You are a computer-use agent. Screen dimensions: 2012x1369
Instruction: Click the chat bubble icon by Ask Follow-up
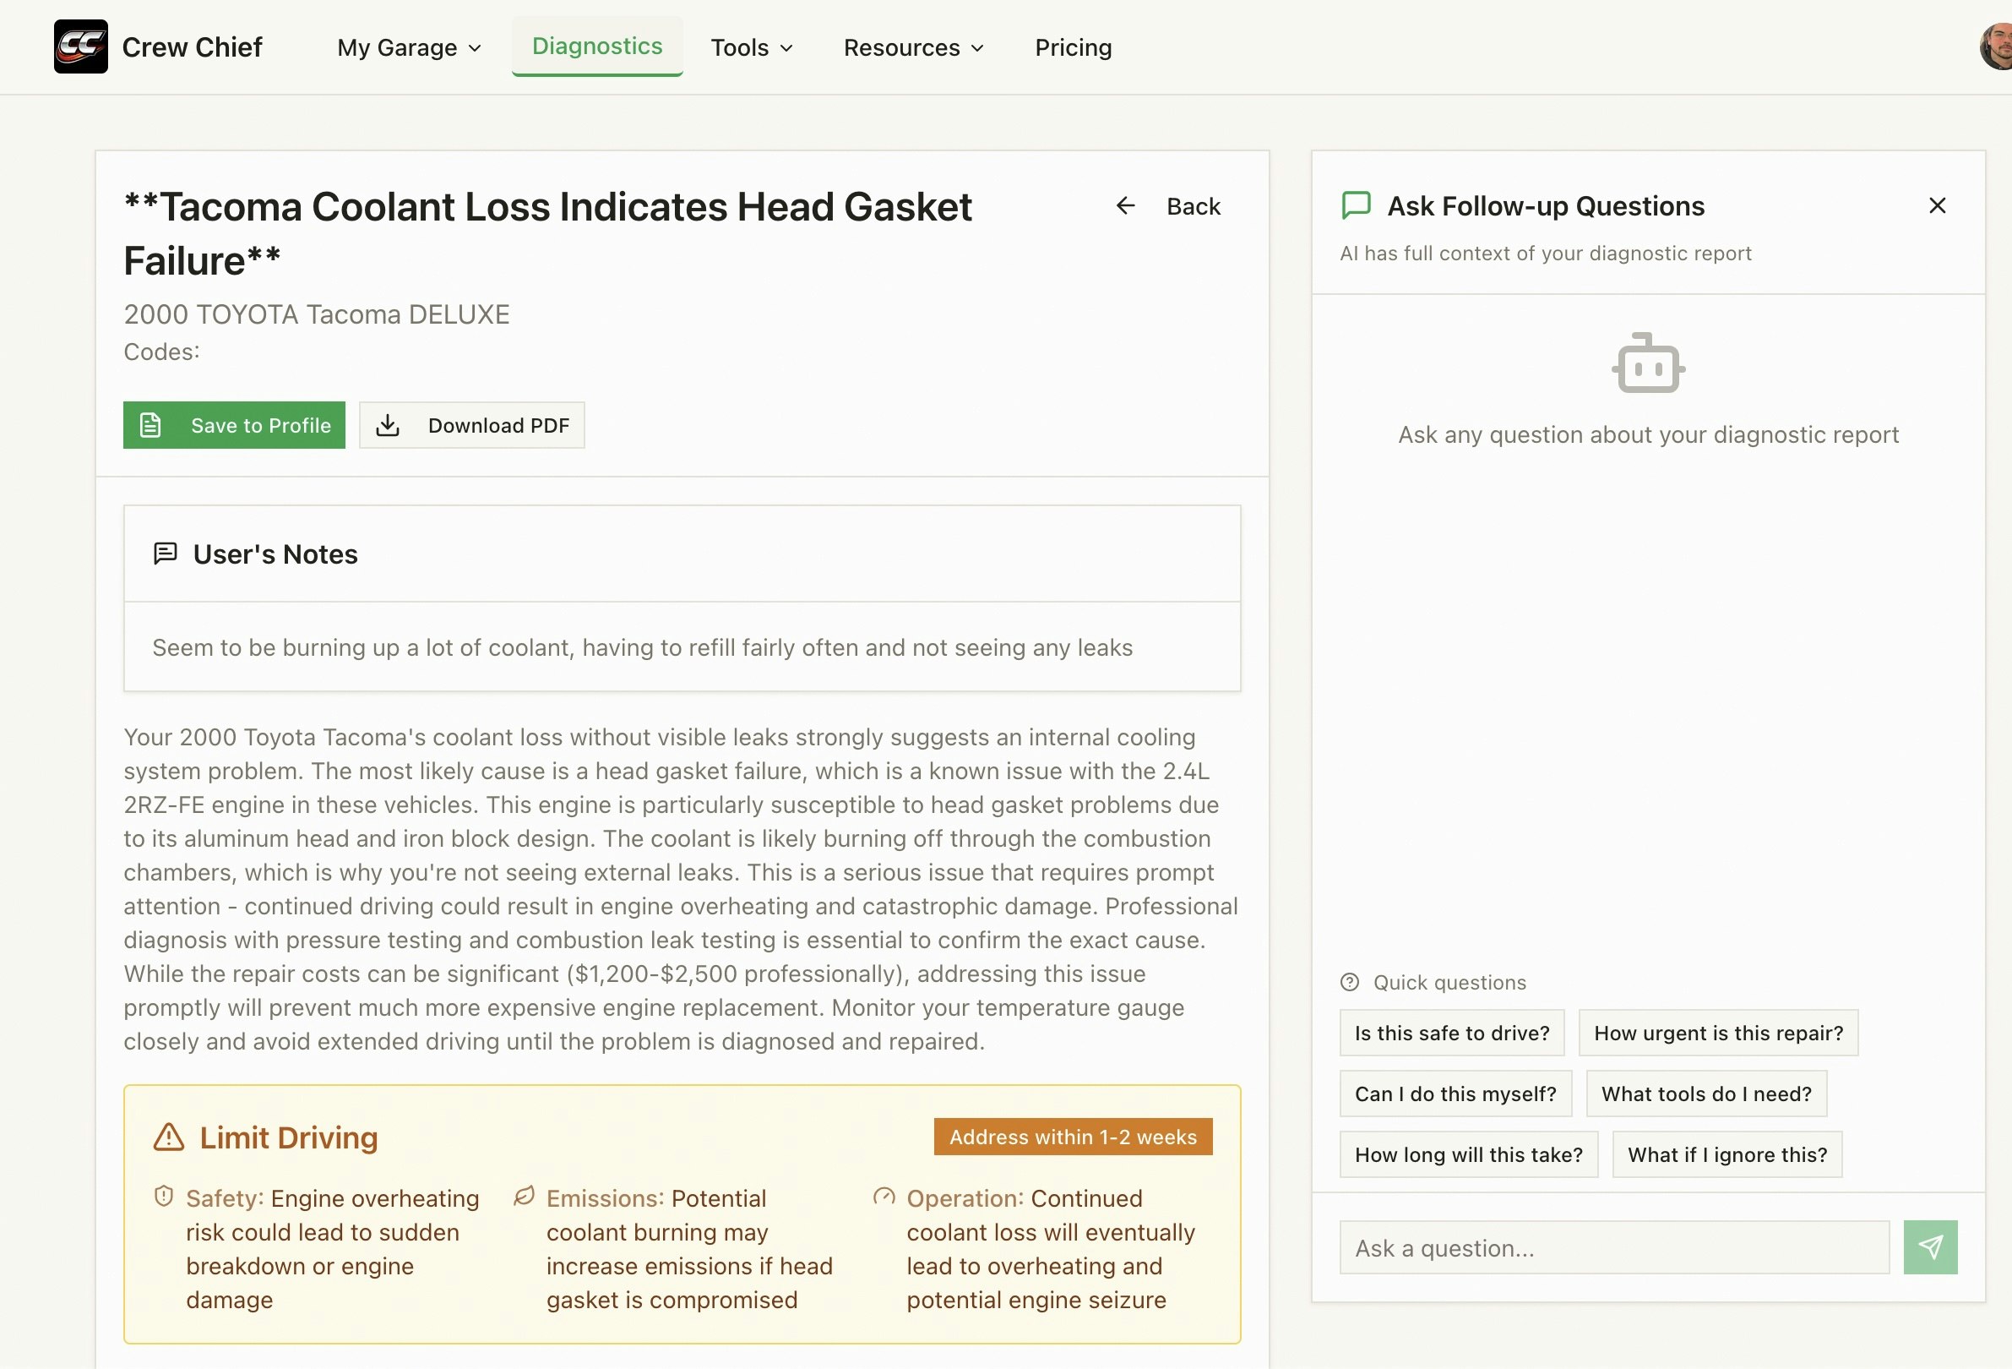coord(1356,205)
